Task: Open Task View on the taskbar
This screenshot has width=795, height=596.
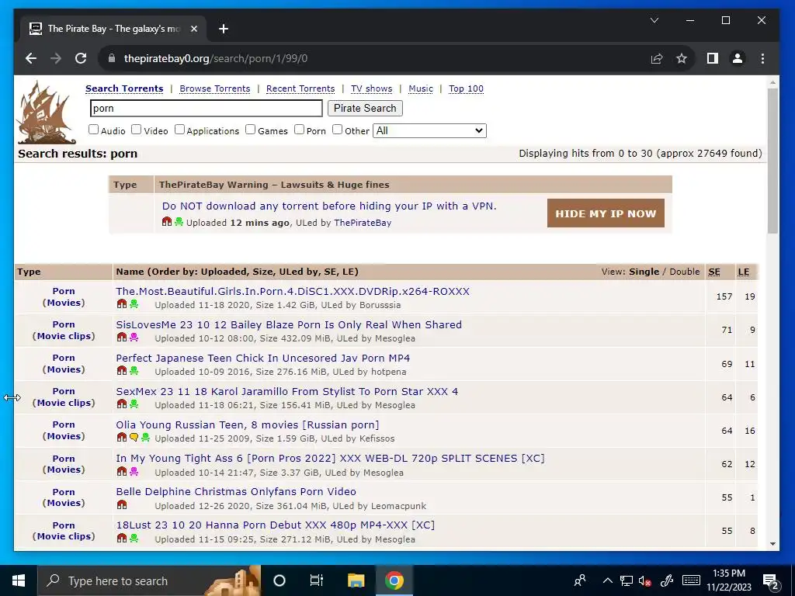Action: [x=317, y=580]
